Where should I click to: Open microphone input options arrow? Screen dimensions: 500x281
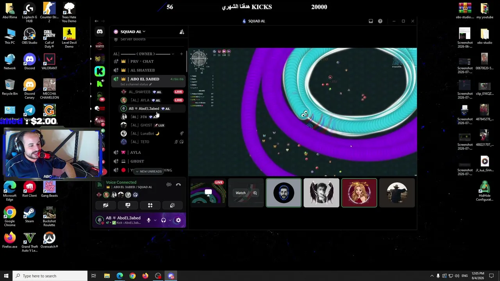tap(155, 221)
